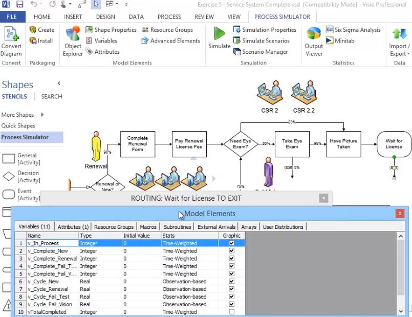Open the Output Viewer

tap(314, 41)
